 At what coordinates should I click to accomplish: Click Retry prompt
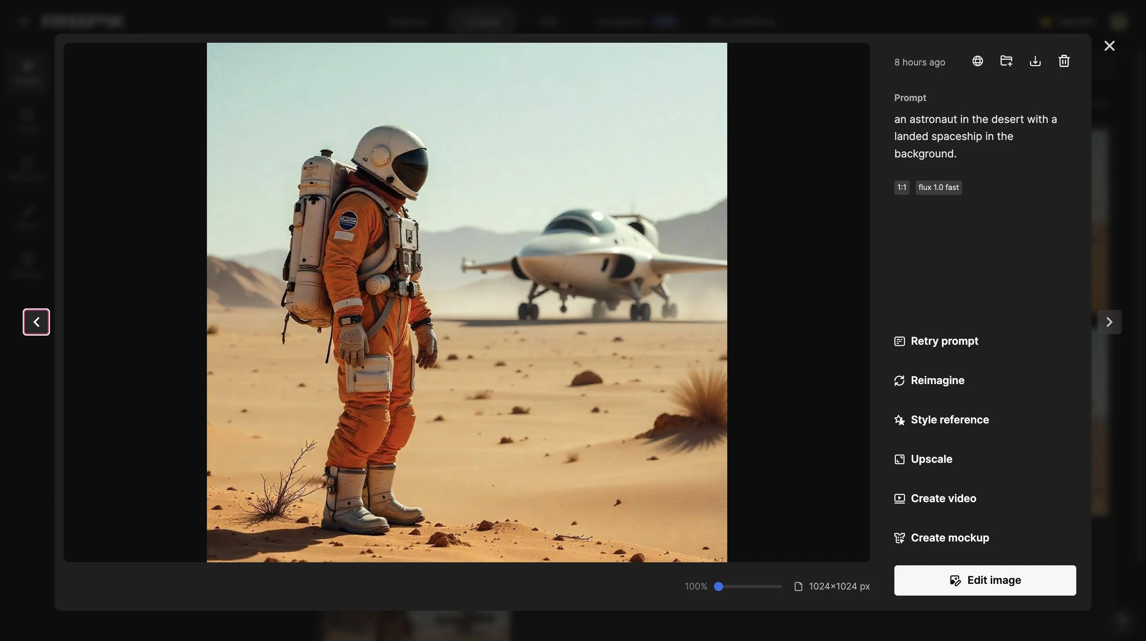(944, 341)
